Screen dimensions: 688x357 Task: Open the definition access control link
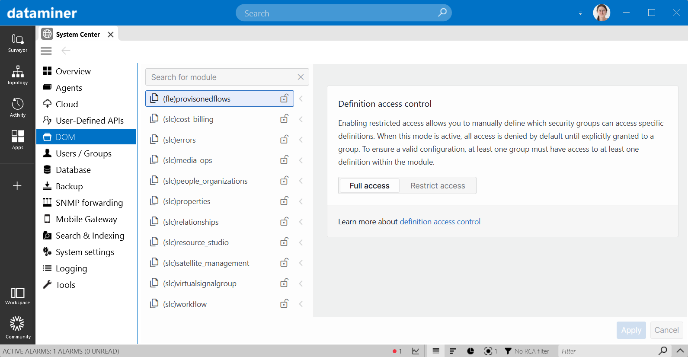point(440,222)
